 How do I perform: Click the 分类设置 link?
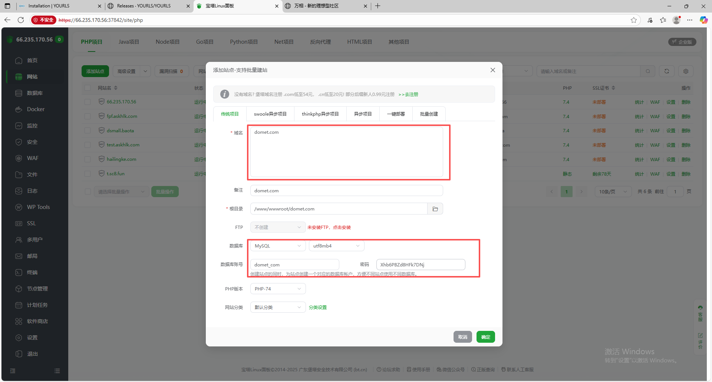tap(317, 308)
